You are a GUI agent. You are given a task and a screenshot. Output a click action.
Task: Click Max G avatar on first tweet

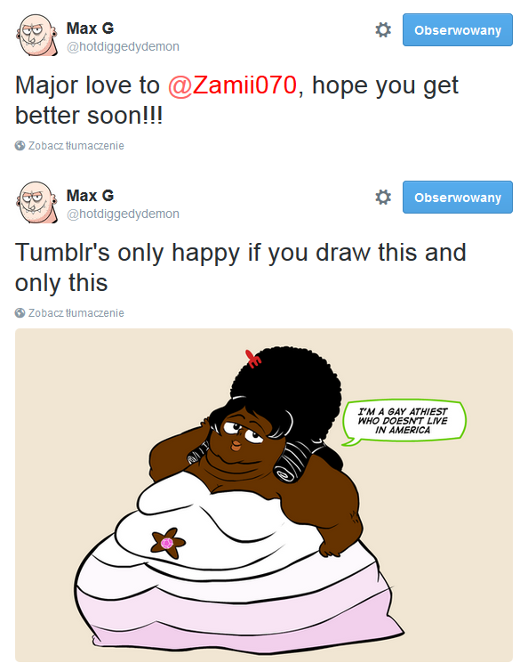click(x=36, y=35)
